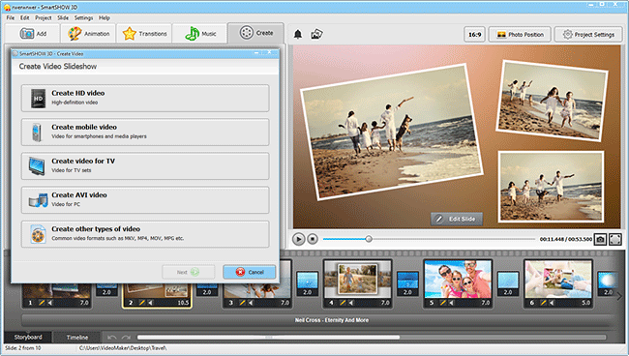Click the pencil edit icon on slide 4

(343, 303)
